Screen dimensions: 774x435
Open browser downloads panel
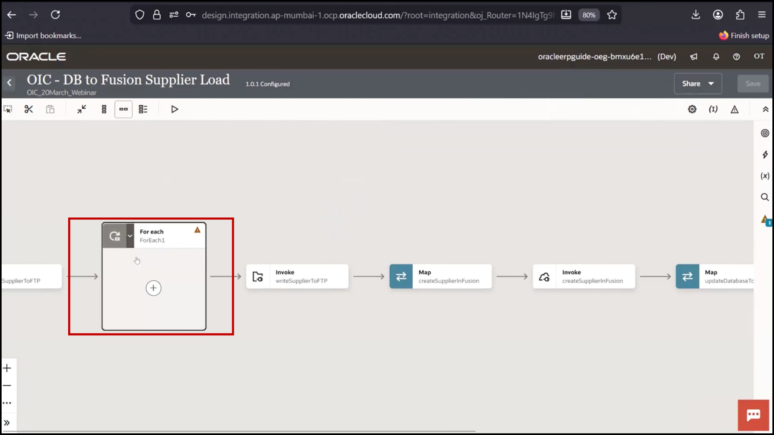(x=696, y=15)
